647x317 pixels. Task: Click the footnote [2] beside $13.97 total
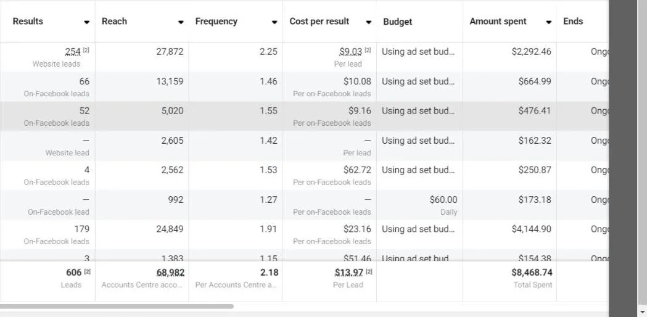point(368,271)
